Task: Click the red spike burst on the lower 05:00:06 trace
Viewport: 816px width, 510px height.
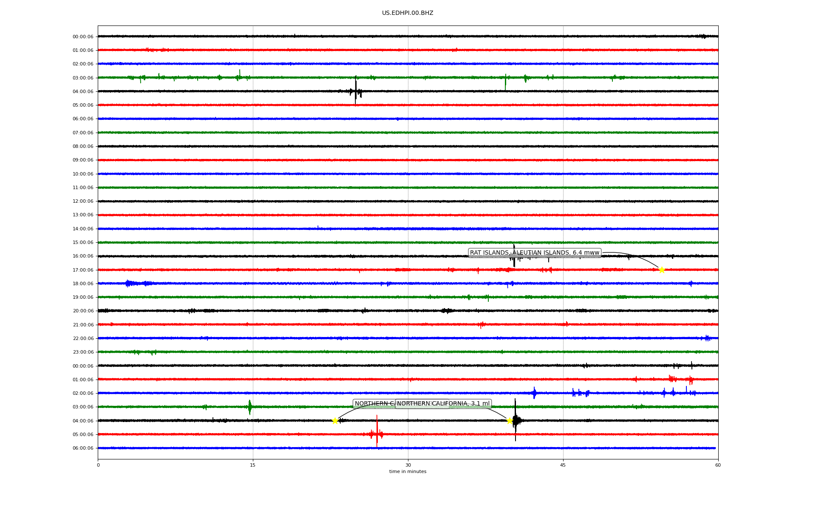Action: pyautogui.click(x=377, y=433)
